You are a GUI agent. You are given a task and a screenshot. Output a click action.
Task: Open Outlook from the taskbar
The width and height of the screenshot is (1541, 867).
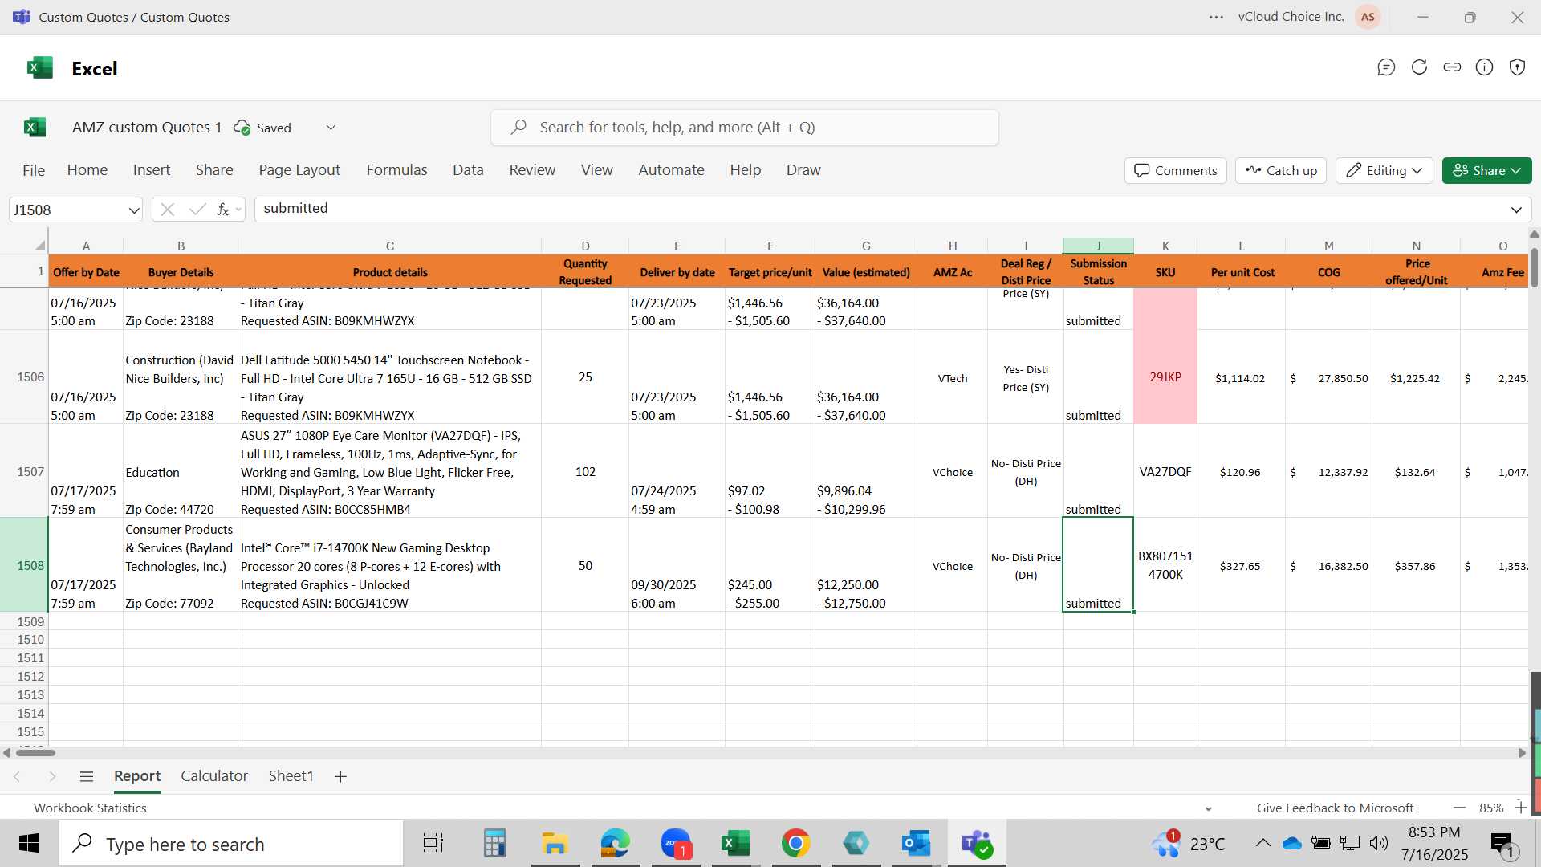click(916, 844)
